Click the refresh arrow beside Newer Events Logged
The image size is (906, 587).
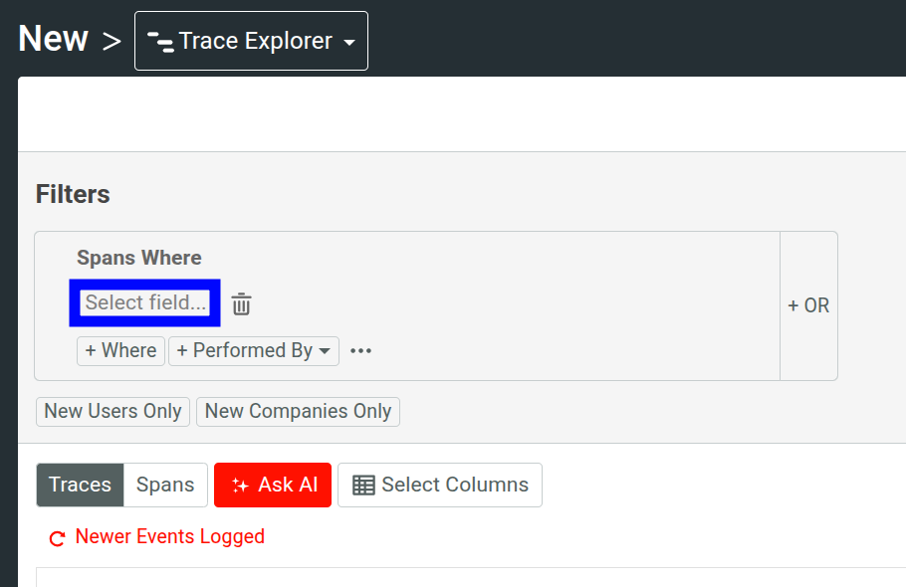(x=57, y=537)
